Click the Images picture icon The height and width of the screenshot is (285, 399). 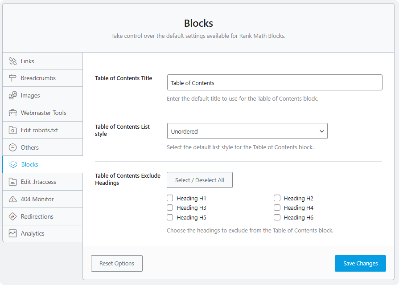tap(13, 95)
